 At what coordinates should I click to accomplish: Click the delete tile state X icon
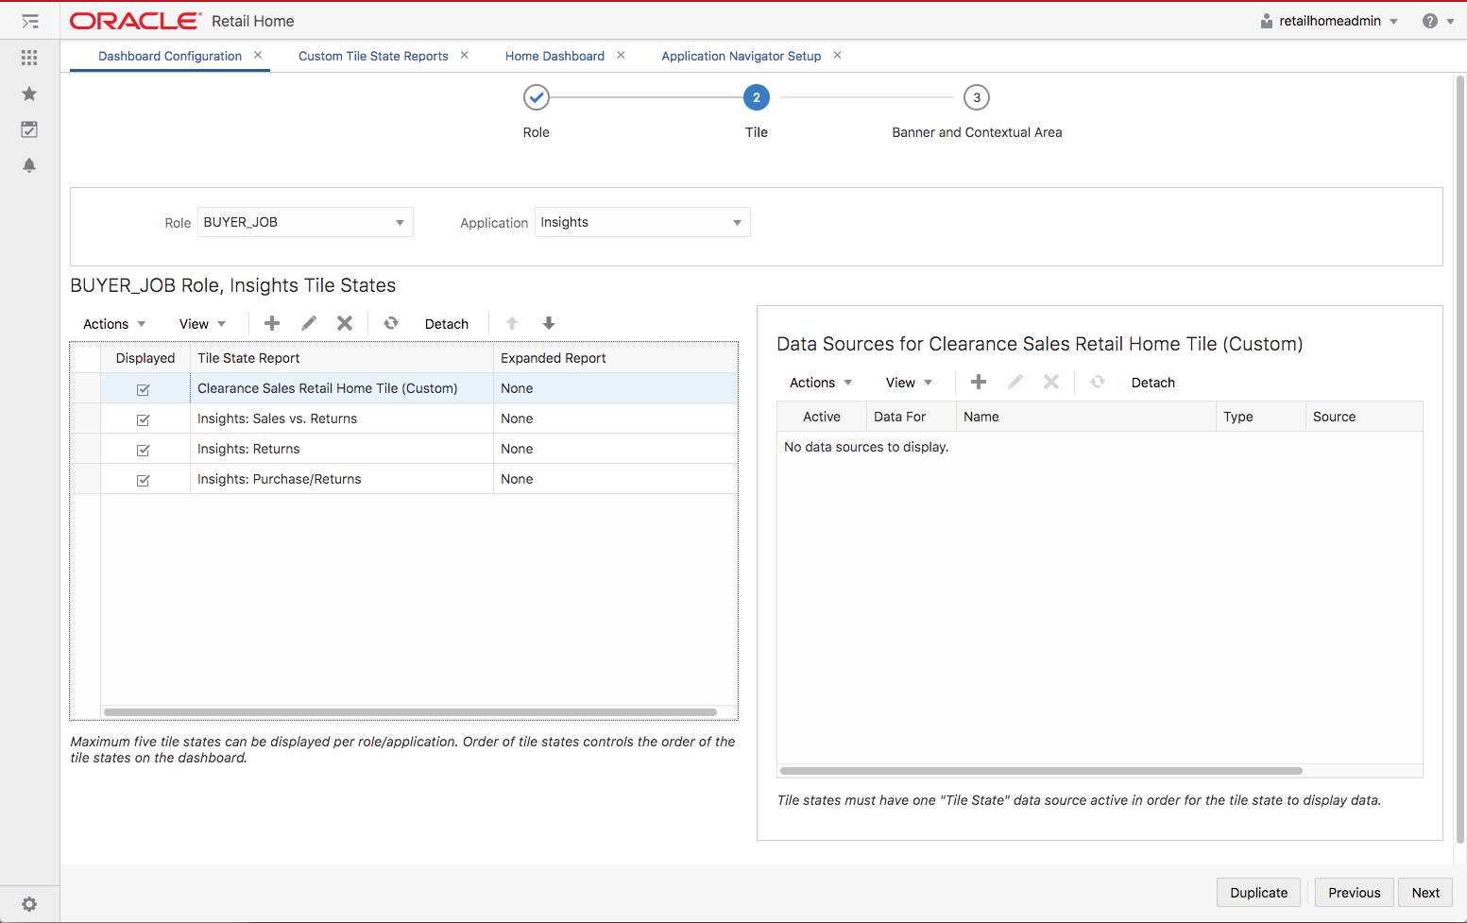(345, 323)
